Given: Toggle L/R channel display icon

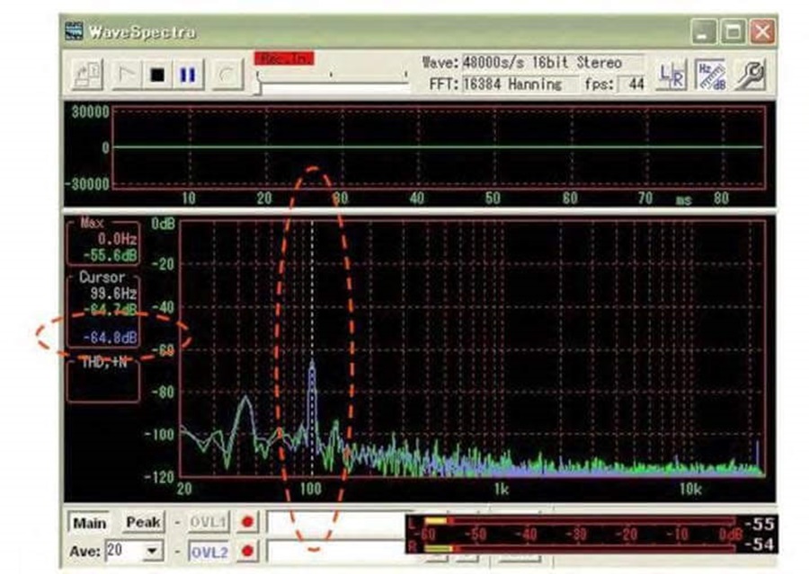Looking at the screenshot, I should (671, 75).
